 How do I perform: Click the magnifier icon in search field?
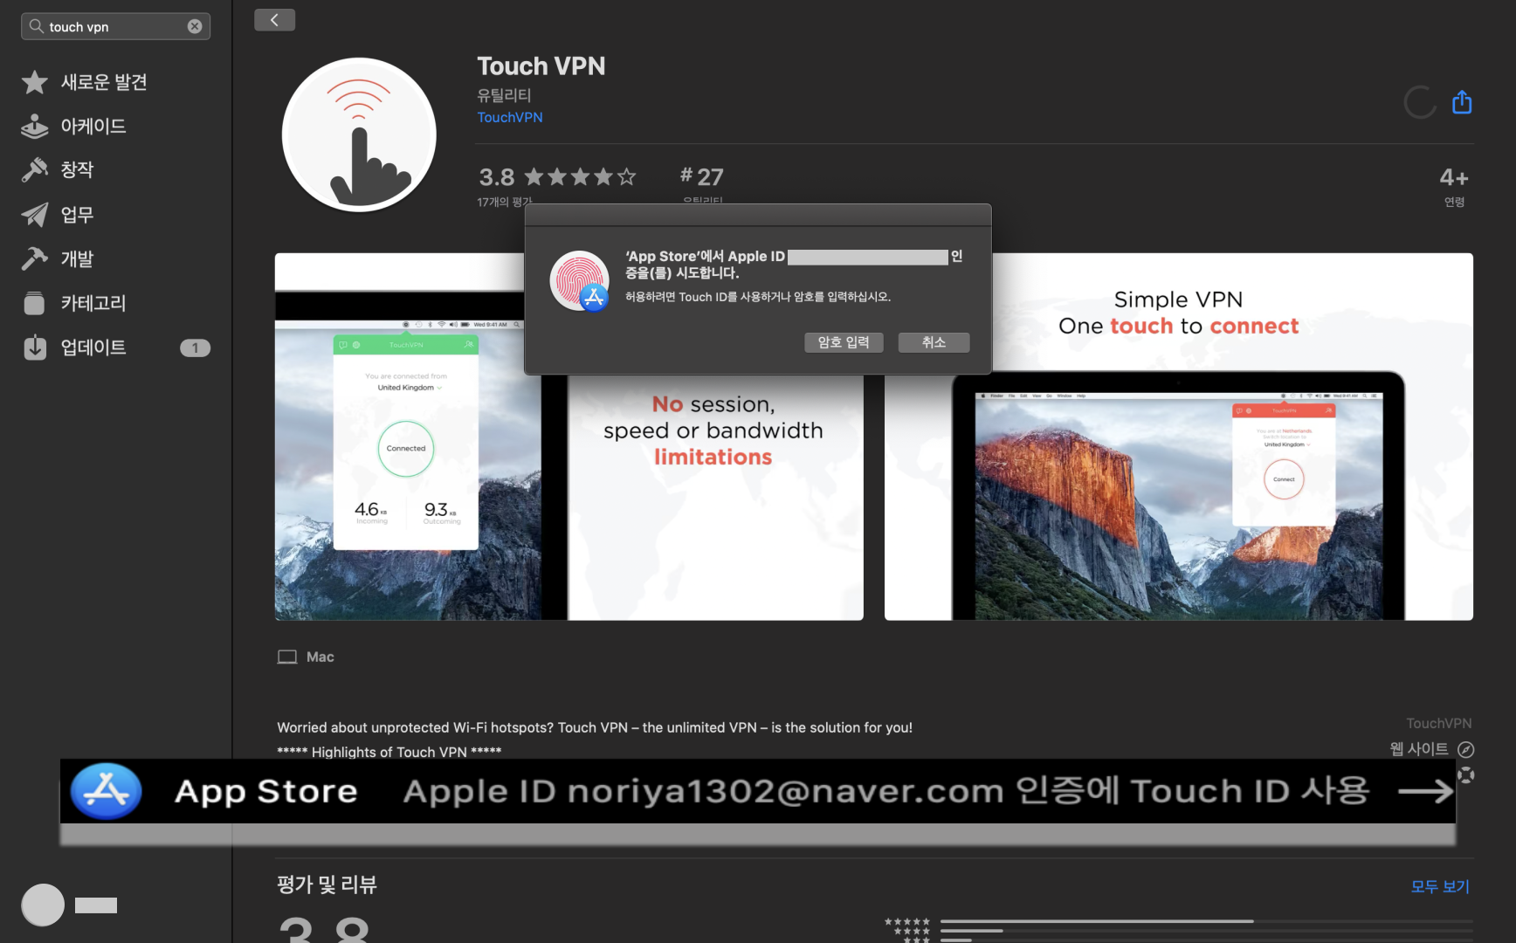[36, 26]
